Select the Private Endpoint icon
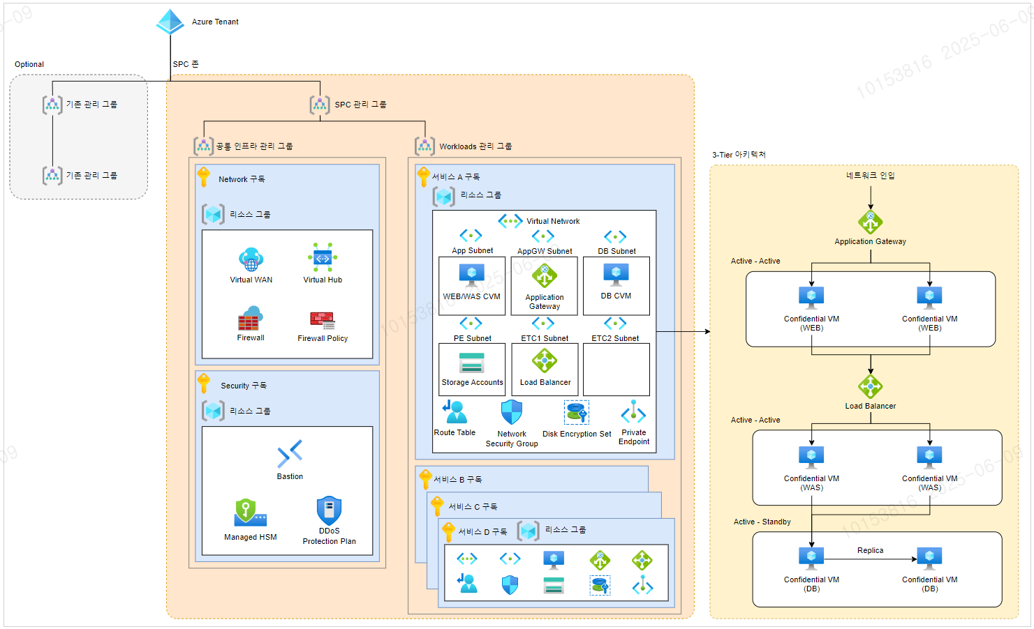The height and width of the screenshot is (629, 1034). click(x=633, y=412)
